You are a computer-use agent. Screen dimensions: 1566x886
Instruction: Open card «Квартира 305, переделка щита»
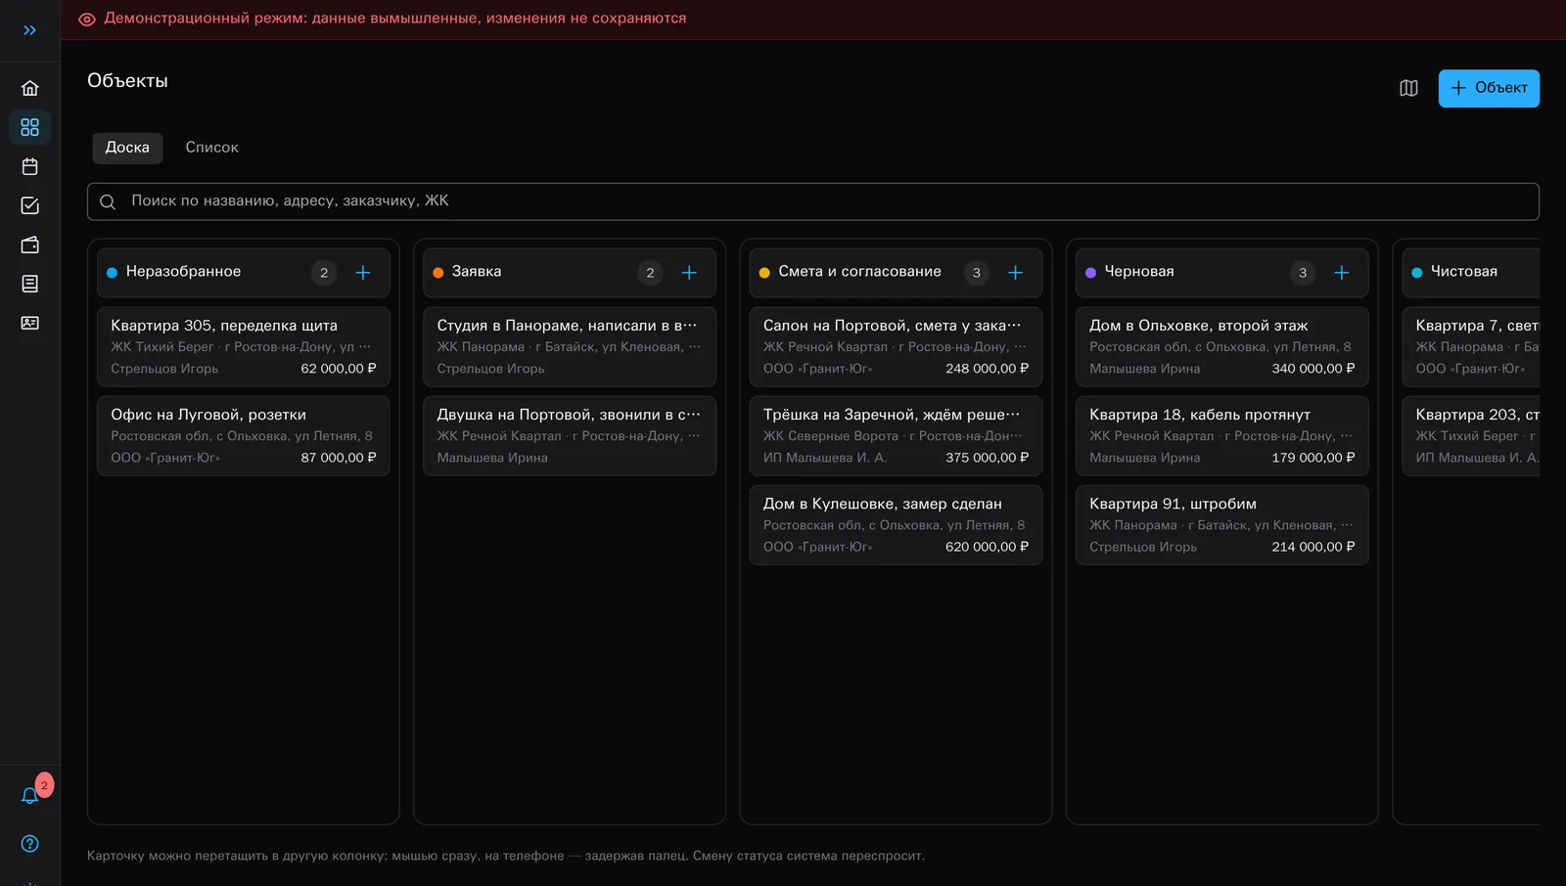244,347
